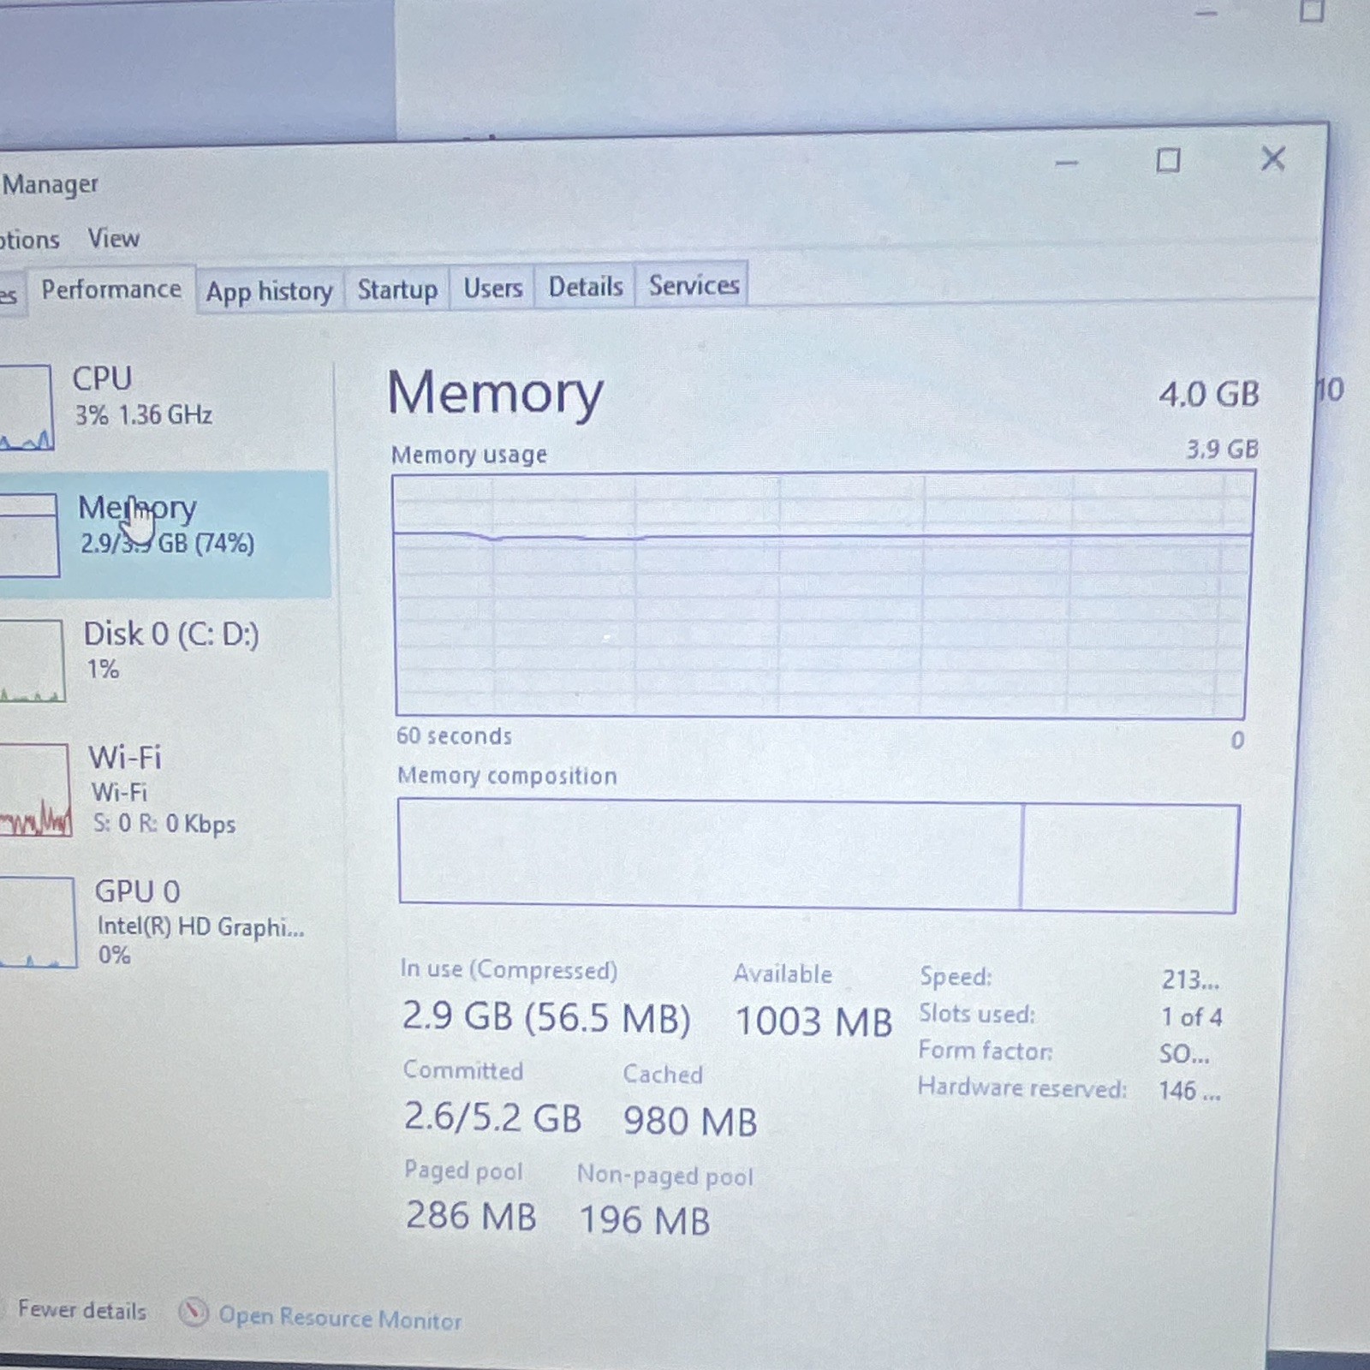Click the In use value 2.9 GB (56.5 MB)
This screenshot has height=1370, width=1370.
[546, 1017]
